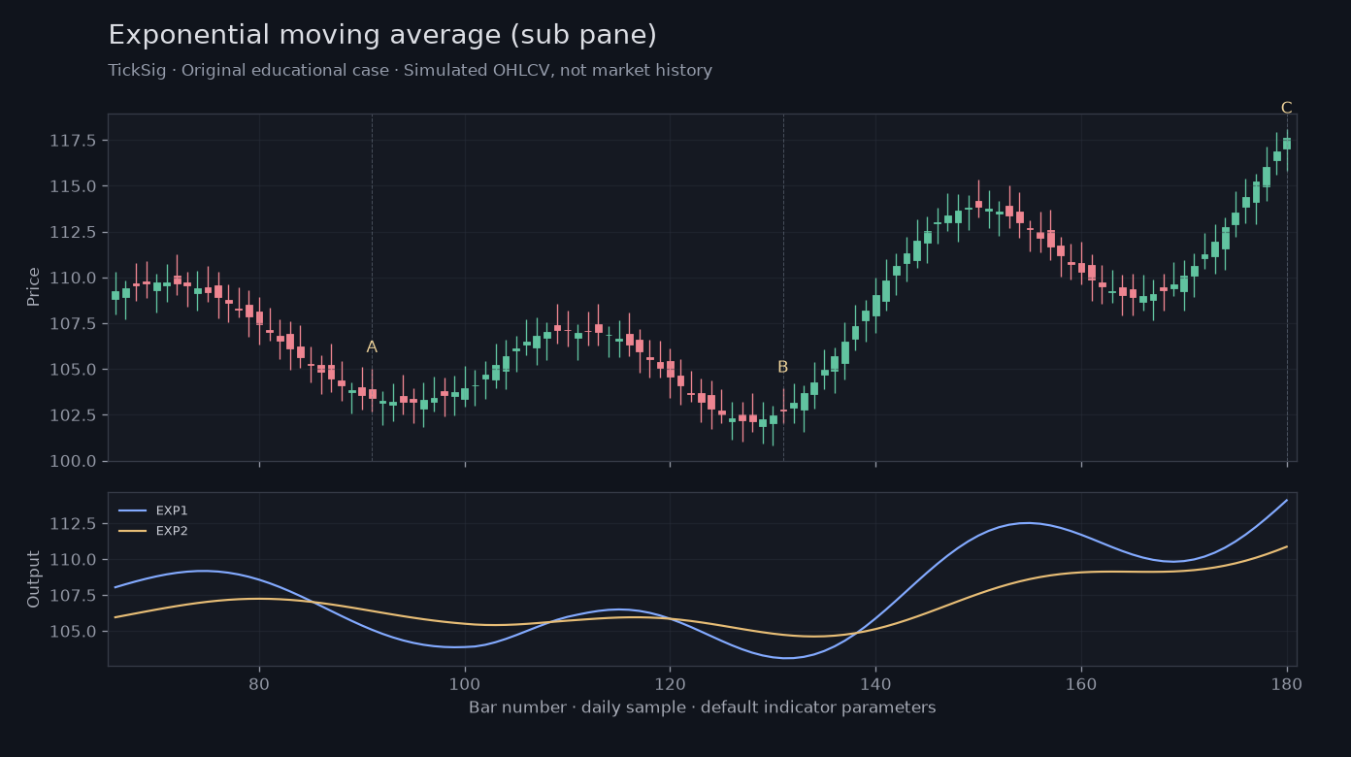The width and height of the screenshot is (1351, 757).
Task: Click the blue EXP1 legend line swatch
Action: tap(132, 510)
